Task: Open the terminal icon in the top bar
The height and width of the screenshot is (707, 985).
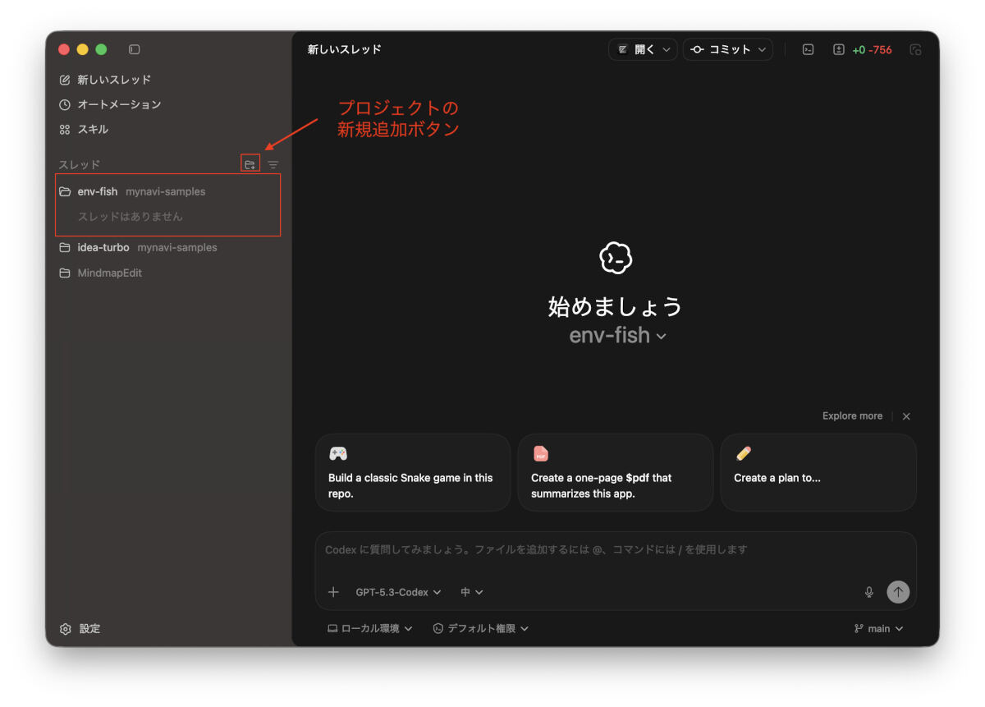Action: (x=808, y=49)
